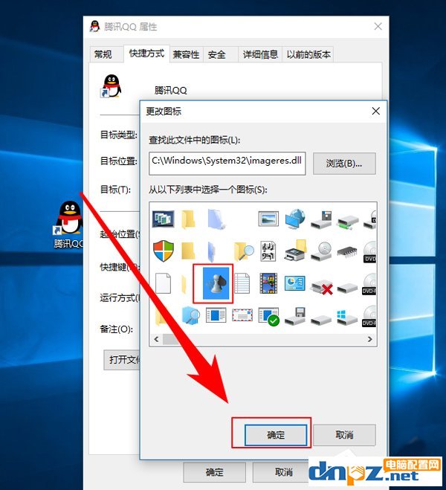The image size is (446, 490).
Task: Select the blank white page icon
Action: [163, 283]
